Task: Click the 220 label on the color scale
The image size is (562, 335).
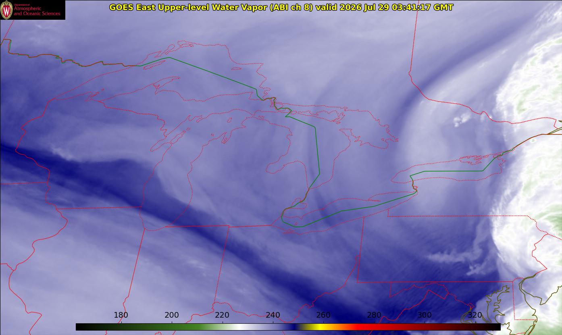Action: [222, 315]
